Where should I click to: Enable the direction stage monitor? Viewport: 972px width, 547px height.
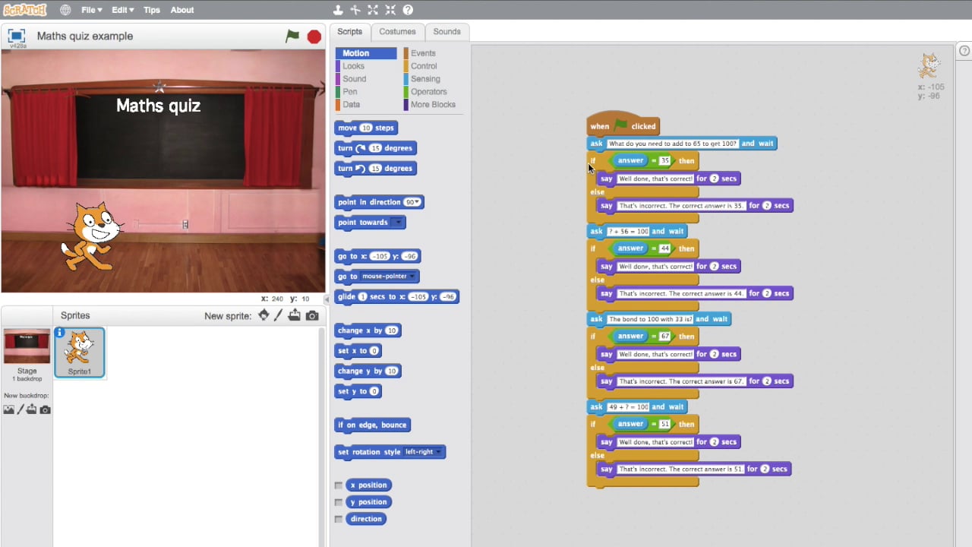coord(339,519)
